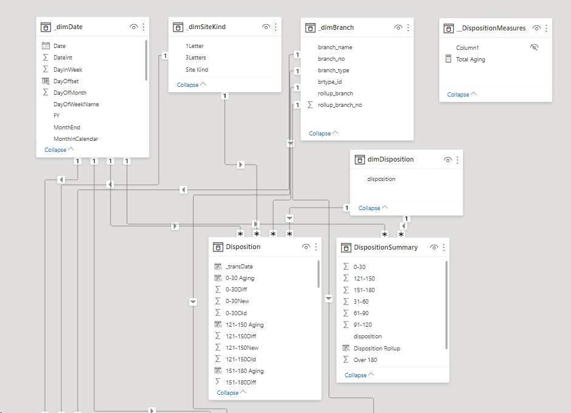Collapse the _dimBranch table
The width and height of the screenshot is (571, 413).
[323, 134]
